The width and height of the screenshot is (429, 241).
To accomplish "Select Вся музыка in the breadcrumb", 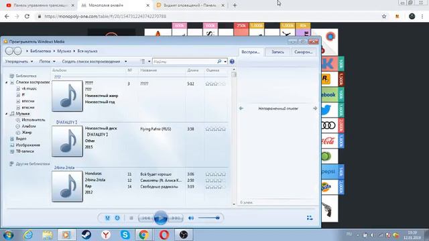I will [88, 51].
